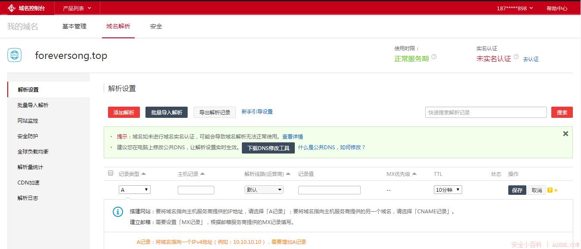Image resolution: width=581 pixels, height=249 pixels.
Task: Click the 保存 button
Action: pos(517,190)
